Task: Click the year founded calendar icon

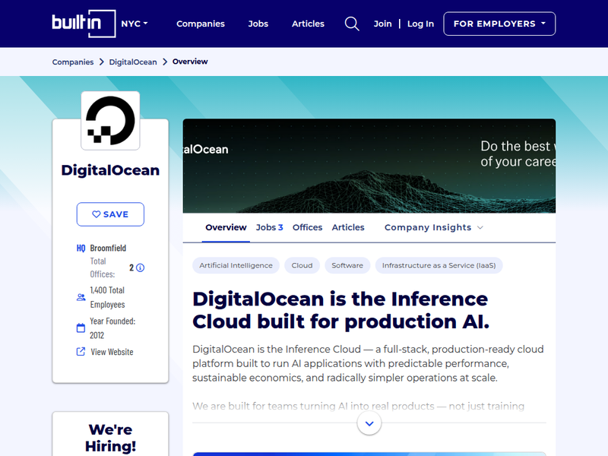Action: pyautogui.click(x=81, y=328)
